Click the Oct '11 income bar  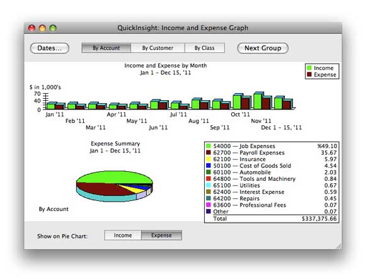click(x=237, y=101)
